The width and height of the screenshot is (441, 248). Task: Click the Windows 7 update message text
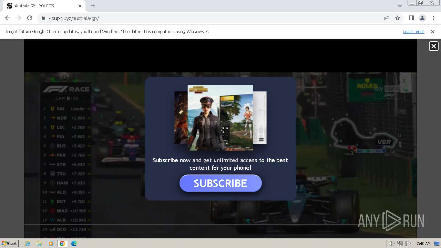(x=107, y=31)
